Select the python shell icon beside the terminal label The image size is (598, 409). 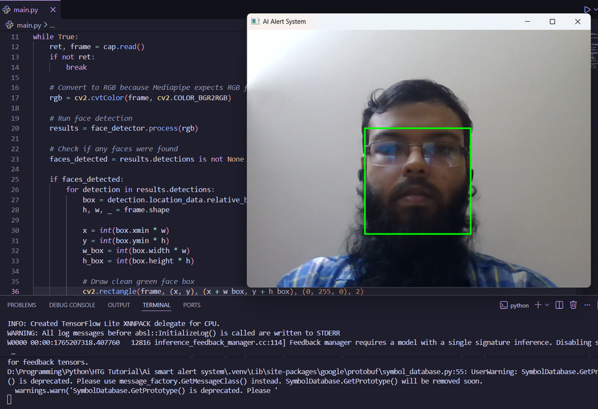[x=504, y=305]
